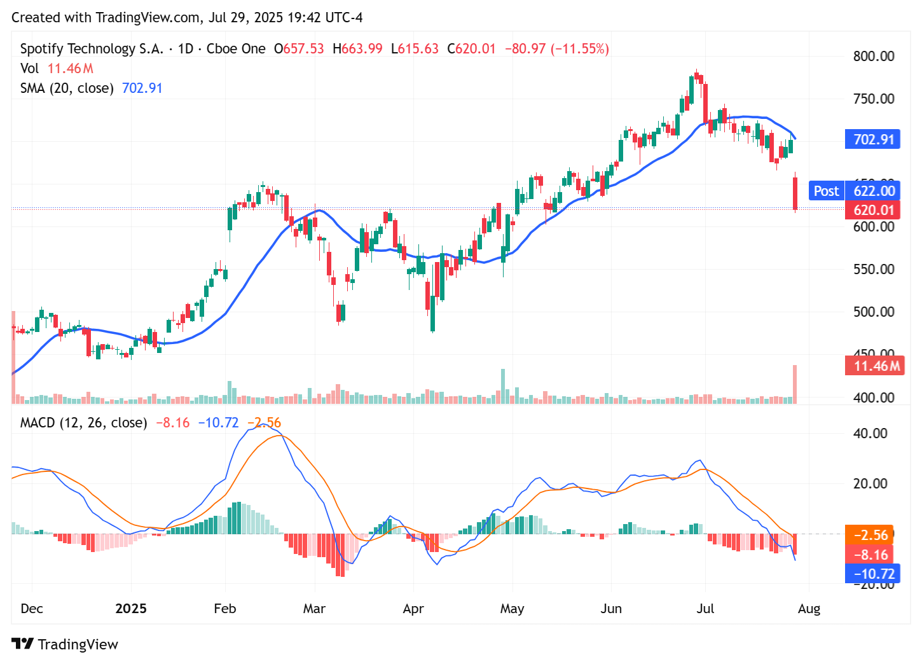Select the red 620.01 last price label
Image resolution: width=922 pixels, height=664 pixels.
(872, 210)
